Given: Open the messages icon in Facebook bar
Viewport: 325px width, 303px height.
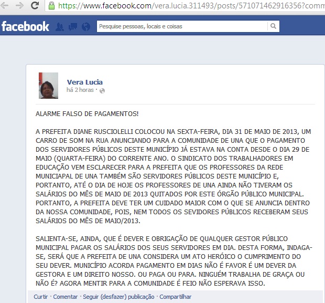Looking at the screenshot, I should click(73, 27).
